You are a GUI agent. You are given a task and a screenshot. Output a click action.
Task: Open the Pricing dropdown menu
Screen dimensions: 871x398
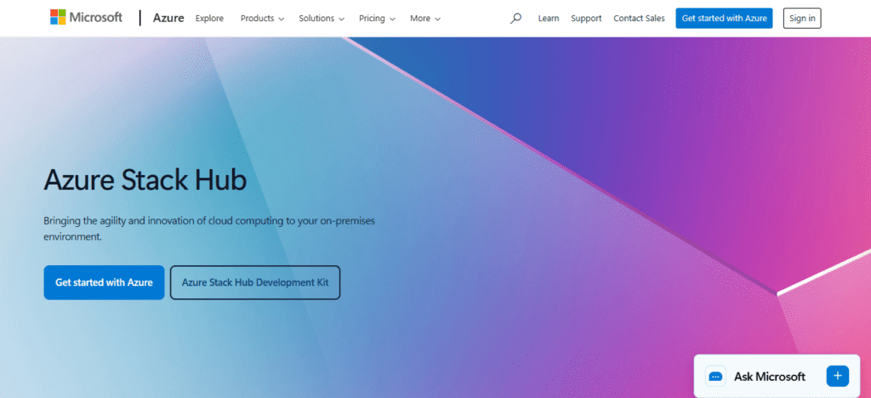[x=377, y=19]
